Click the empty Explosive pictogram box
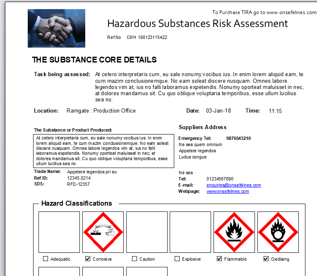The height and width of the screenshot is (276, 317). tap(190, 232)
